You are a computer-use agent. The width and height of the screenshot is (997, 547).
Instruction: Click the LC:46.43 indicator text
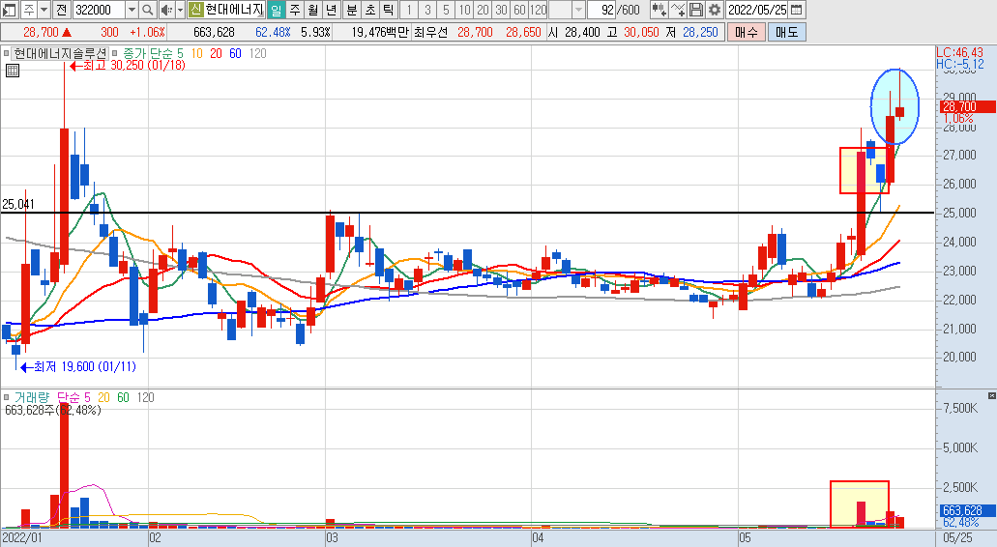(x=959, y=53)
